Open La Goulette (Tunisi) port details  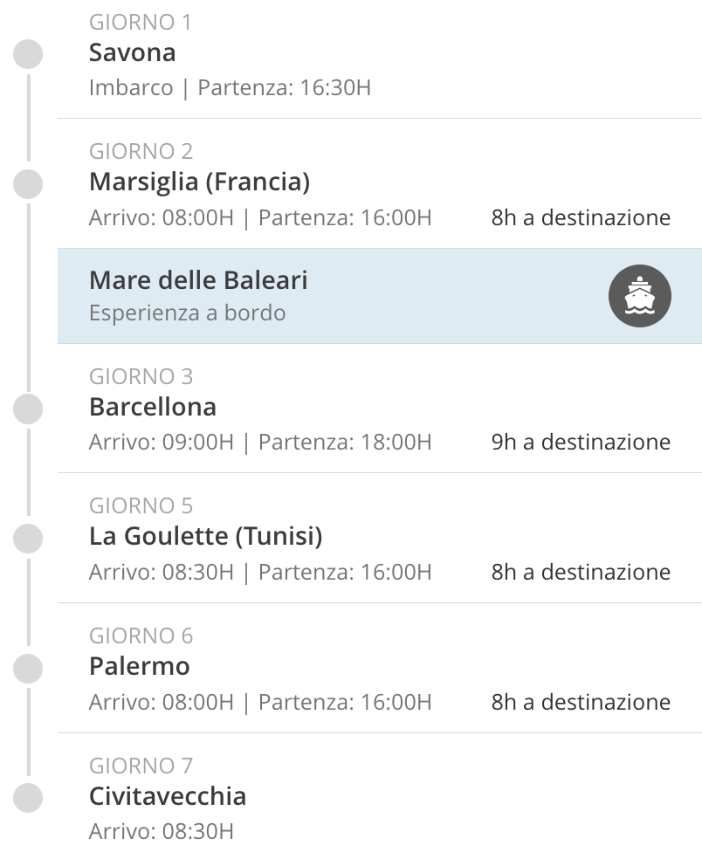click(205, 537)
